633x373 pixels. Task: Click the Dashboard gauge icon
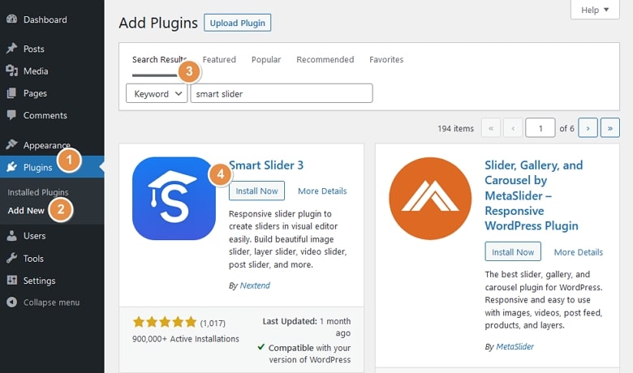(x=12, y=19)
